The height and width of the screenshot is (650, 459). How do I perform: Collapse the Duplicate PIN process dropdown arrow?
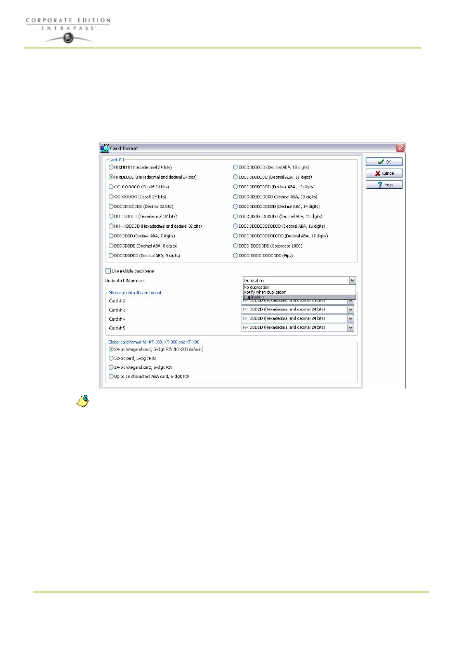tap(352, 281)
